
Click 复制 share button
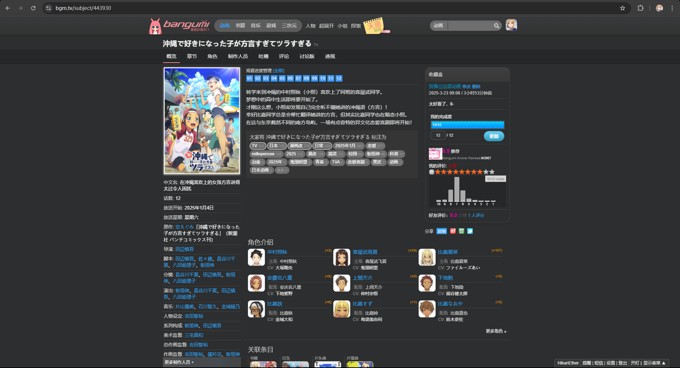442,231
